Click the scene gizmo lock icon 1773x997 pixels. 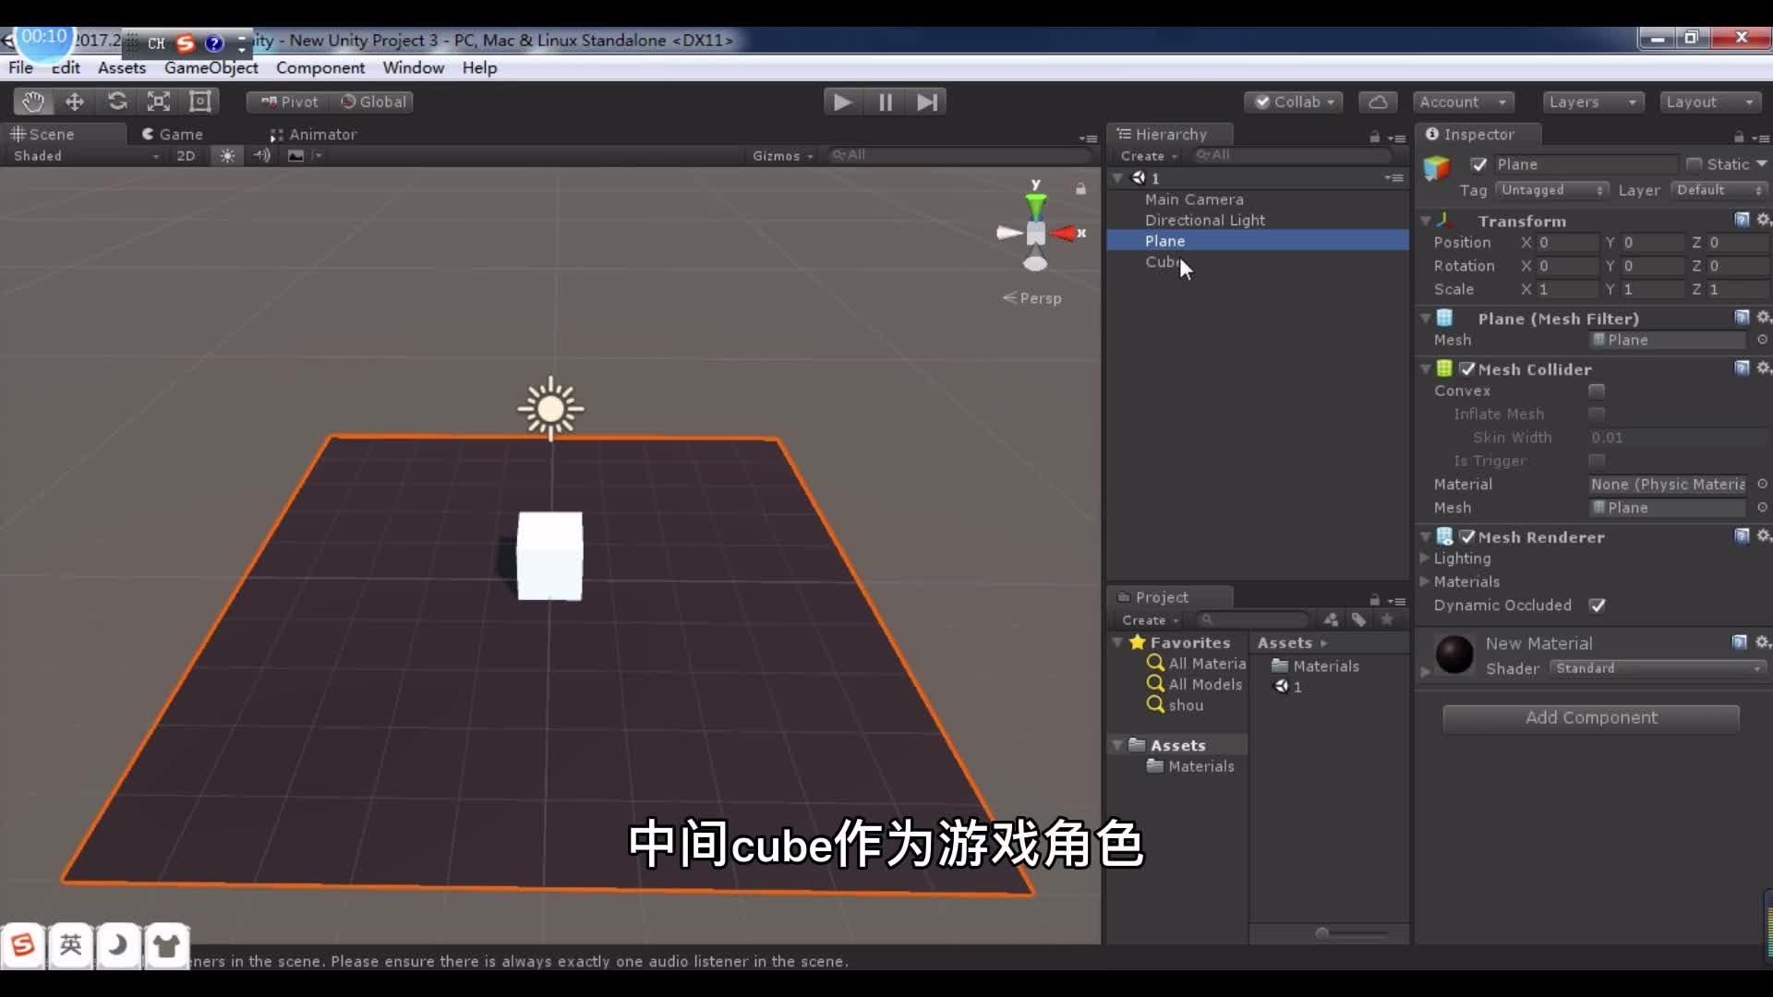1080,188
